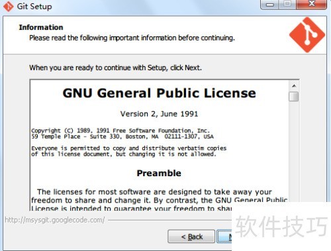
Task: Click the 'Copyright (C) 1989, 1991' line
Action: tap(120, 130)
